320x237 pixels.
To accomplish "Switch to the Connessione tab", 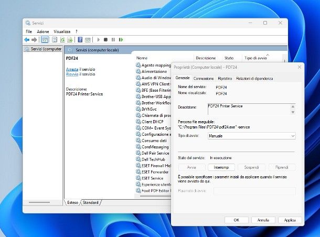I will pyautogui.click(x=204, y=79).
